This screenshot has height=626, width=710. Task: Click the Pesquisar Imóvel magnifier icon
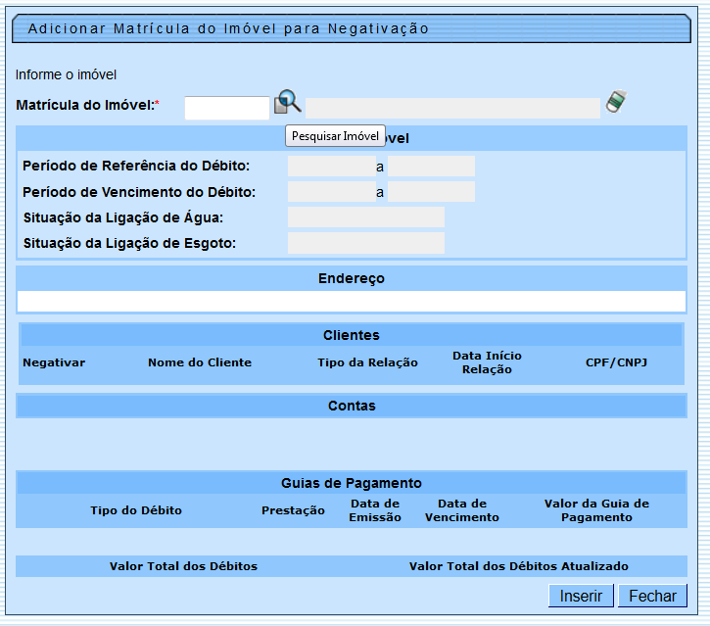click(x=287, y=102)
